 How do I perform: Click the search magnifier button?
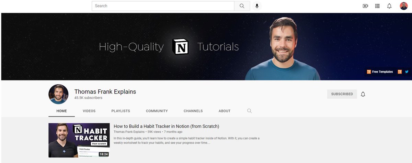pos(242,6)
